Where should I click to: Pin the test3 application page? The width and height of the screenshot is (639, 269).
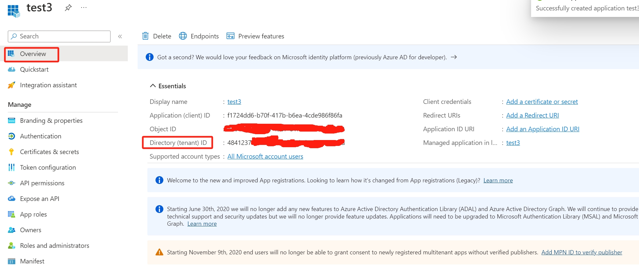(68, 8)
